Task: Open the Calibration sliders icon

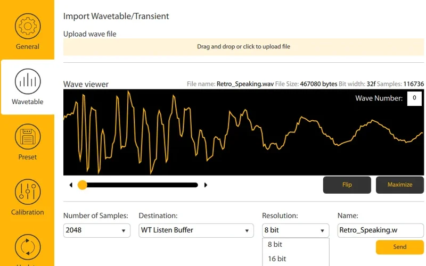Action: [27, 192]
